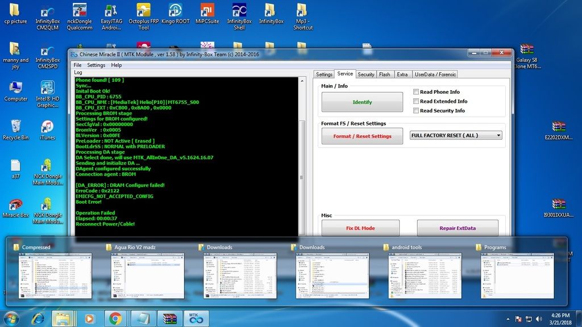Open the Octoplus FRP Tool desktop icon
This screenshot has width=582, height=327.
143,11
